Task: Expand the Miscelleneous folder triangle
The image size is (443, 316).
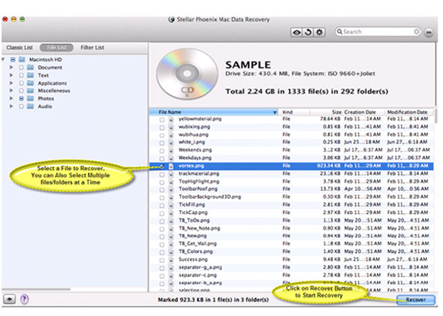Action: pyautogui.click(x=11, y=90)
